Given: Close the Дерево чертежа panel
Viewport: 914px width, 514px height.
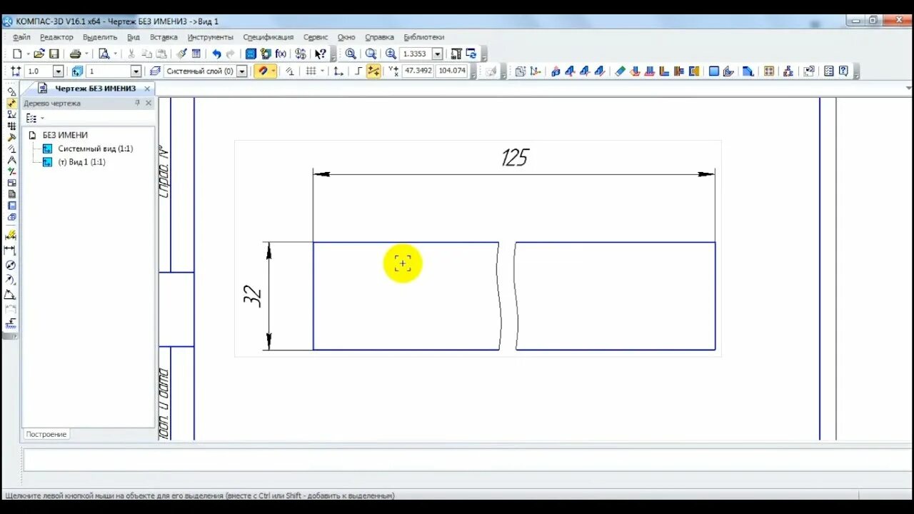Looking at the screenshot, I should coord(149,103).
